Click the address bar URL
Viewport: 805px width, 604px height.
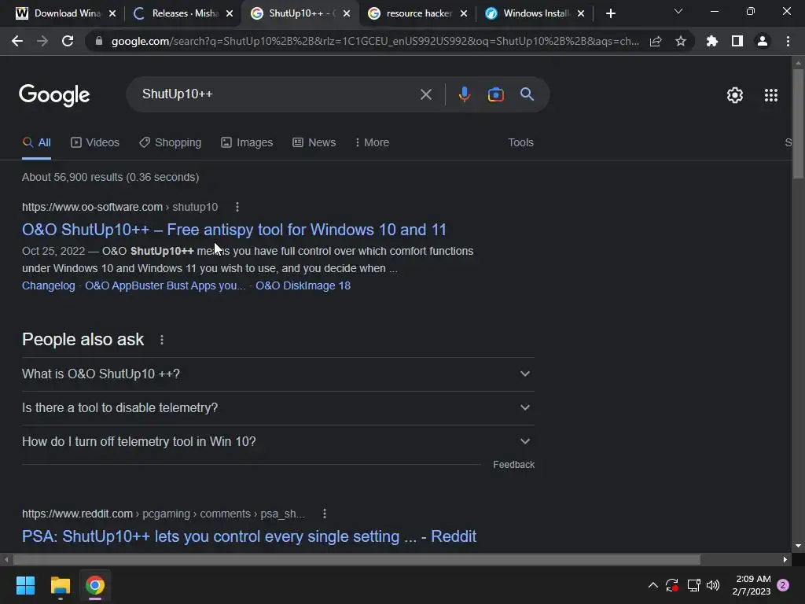(375, 41)
